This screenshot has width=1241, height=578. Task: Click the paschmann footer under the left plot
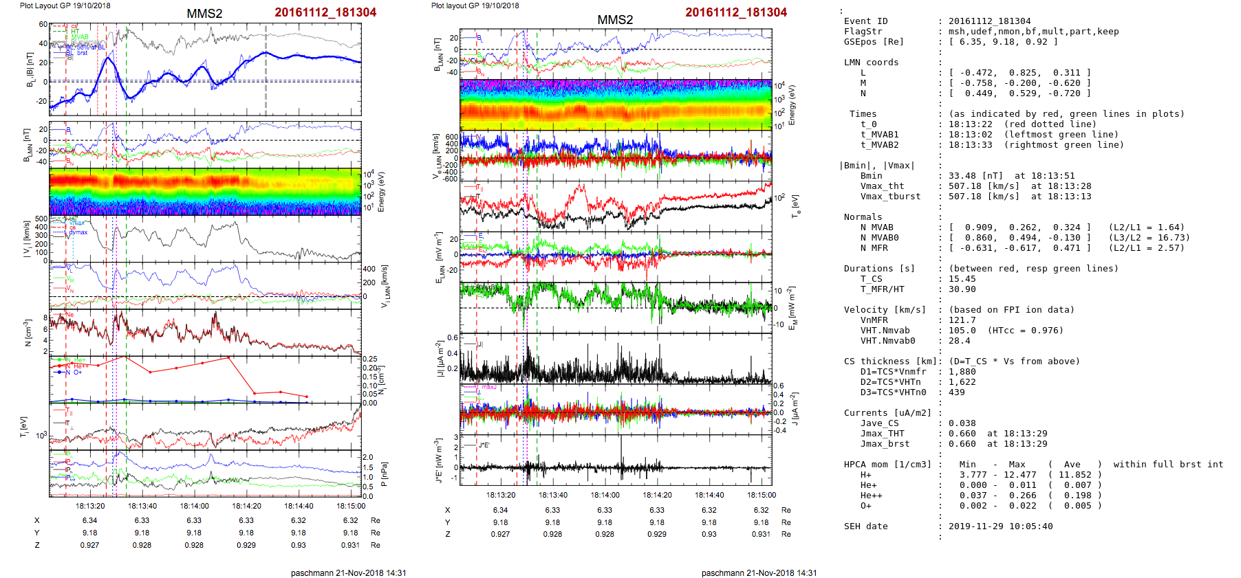click(348, 573)
